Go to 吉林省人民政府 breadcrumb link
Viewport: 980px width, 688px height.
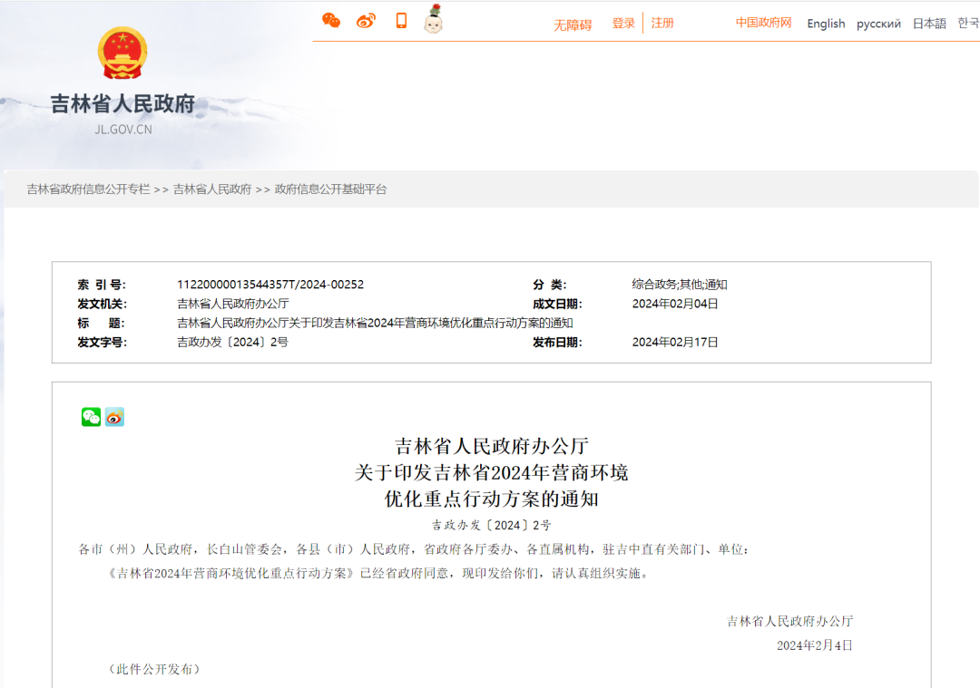pos(211,189)
